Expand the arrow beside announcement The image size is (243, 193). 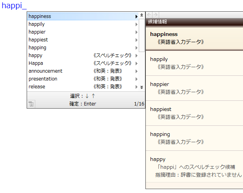136,71
